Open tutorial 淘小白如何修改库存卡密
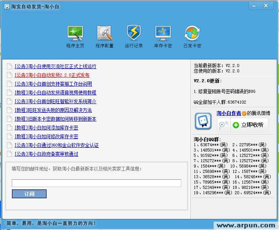The width and height of the screenshot is (279, 230). point(46,136)
